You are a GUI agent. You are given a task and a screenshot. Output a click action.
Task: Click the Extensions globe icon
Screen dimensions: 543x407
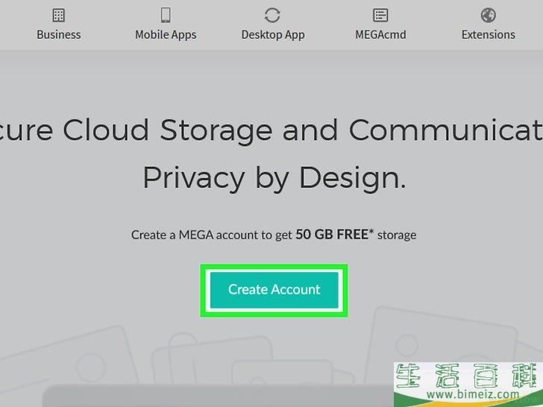point(488,15)
